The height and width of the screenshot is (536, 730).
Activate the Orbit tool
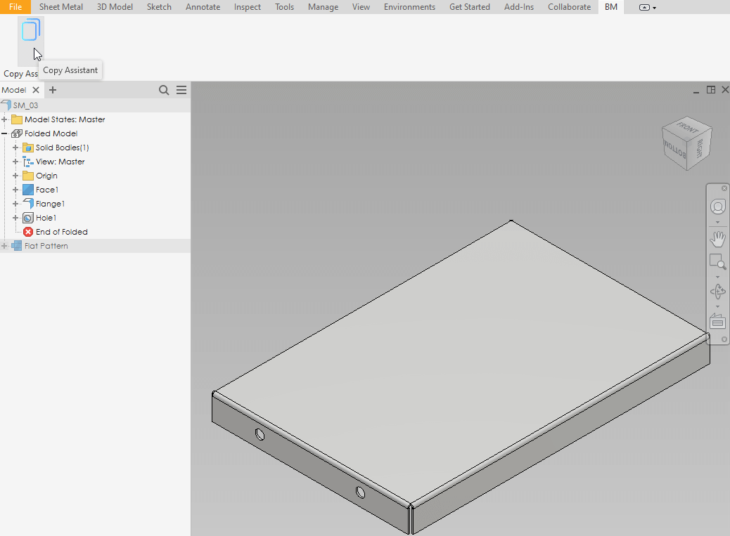click(x=718, y=292)
